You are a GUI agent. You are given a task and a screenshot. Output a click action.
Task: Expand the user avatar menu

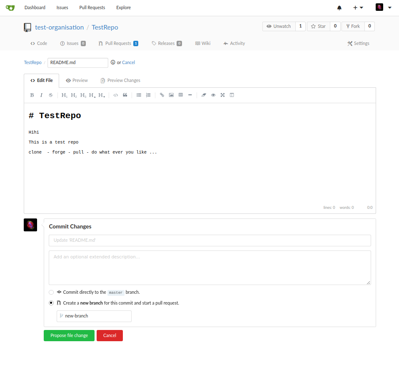pos(384,7)
